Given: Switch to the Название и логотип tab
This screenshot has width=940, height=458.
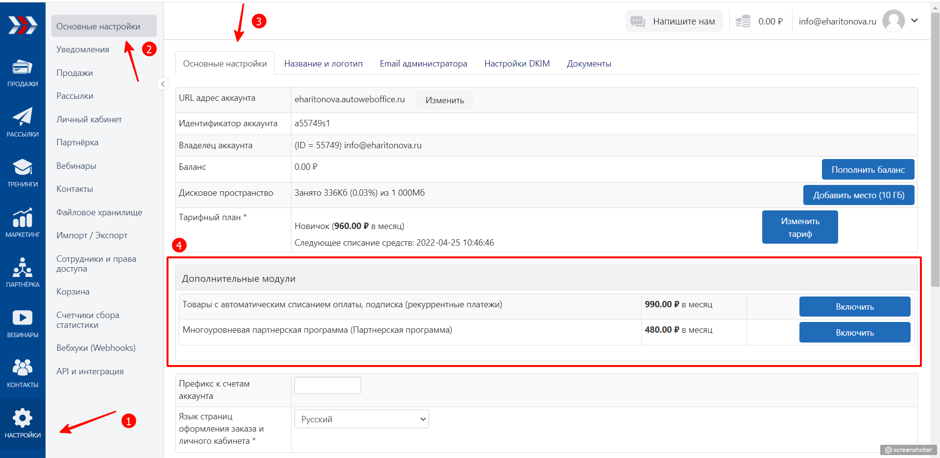Looking at the screenshot, I should 323,64.
